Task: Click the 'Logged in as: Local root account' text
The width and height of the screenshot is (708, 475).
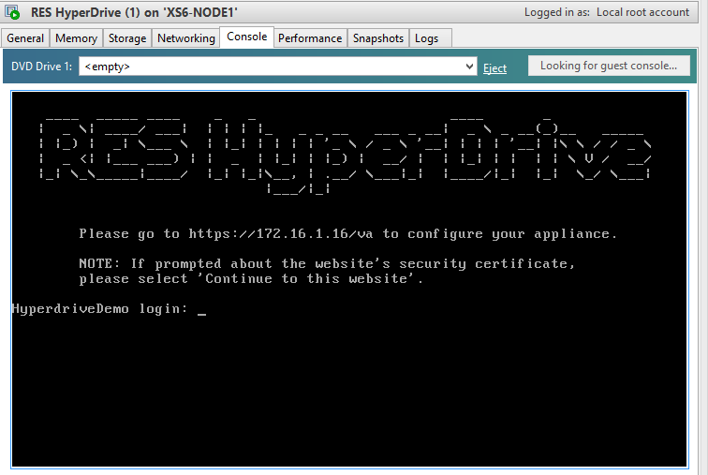Action: (x=607, y=12)
